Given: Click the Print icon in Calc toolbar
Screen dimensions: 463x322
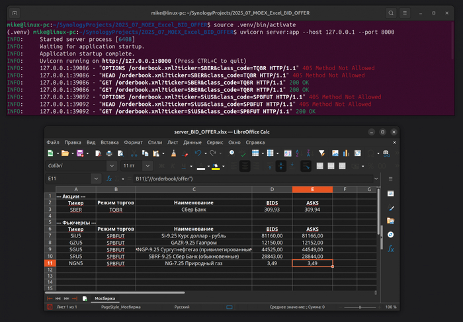Looking at the screenshot, I should click(x=109, y=153).
